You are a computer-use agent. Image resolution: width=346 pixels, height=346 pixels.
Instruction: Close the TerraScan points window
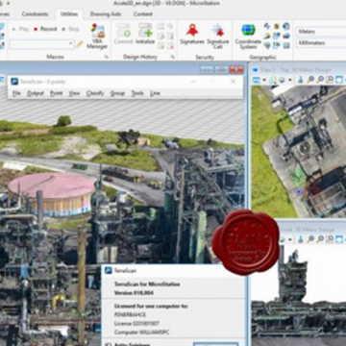point(234,82)
